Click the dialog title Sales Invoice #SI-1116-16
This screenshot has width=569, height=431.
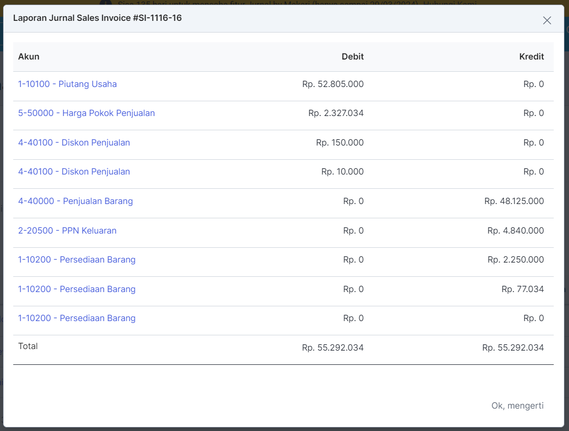[x=97, y=18]
